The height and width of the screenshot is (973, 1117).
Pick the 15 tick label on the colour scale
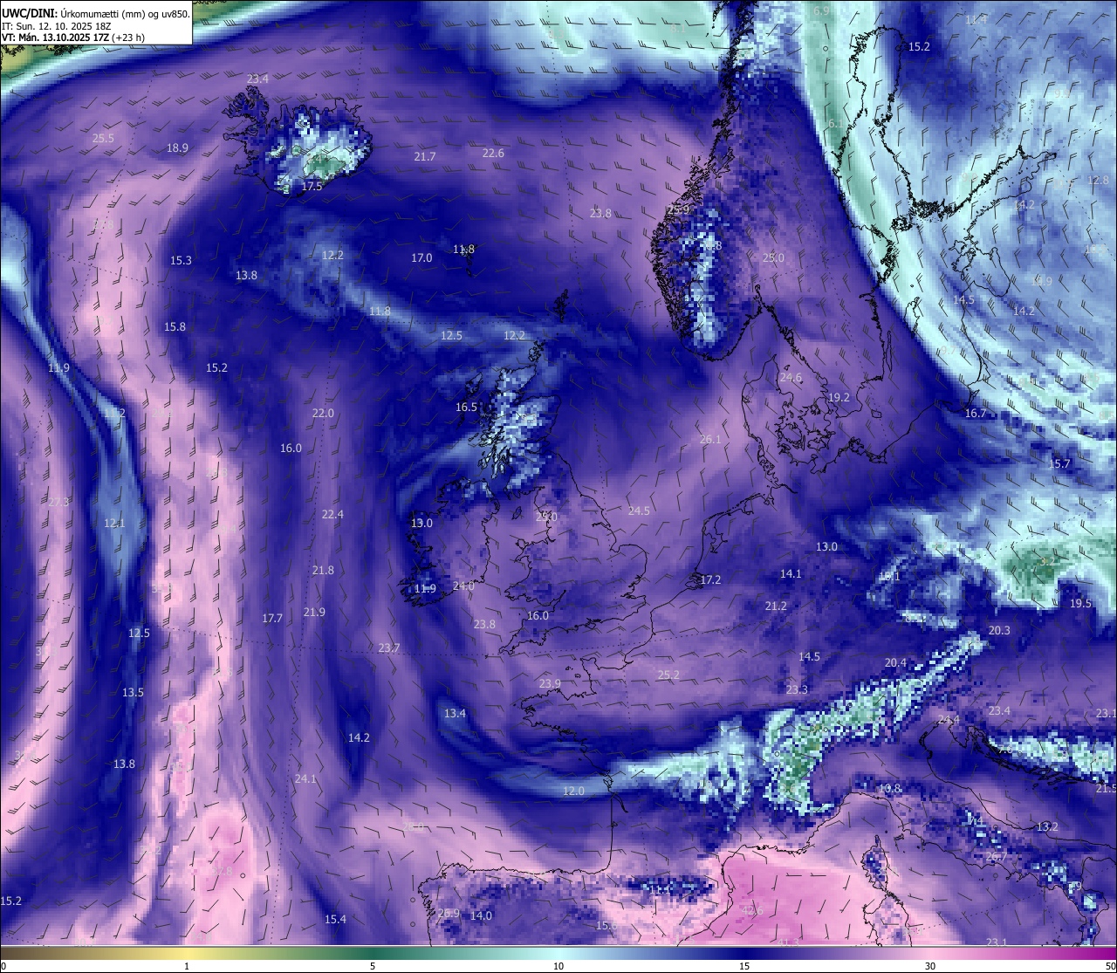coord(744,966)
